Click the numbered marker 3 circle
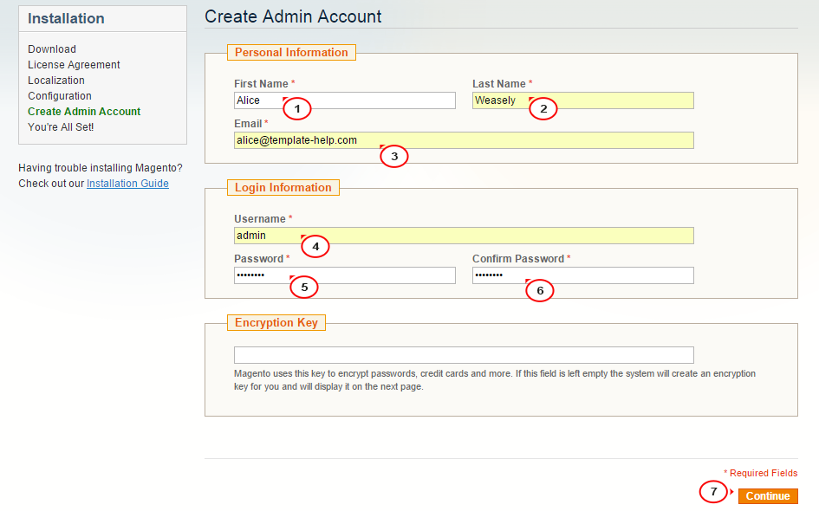The height and width of the screenshot is (511, 819). (393, 156)
